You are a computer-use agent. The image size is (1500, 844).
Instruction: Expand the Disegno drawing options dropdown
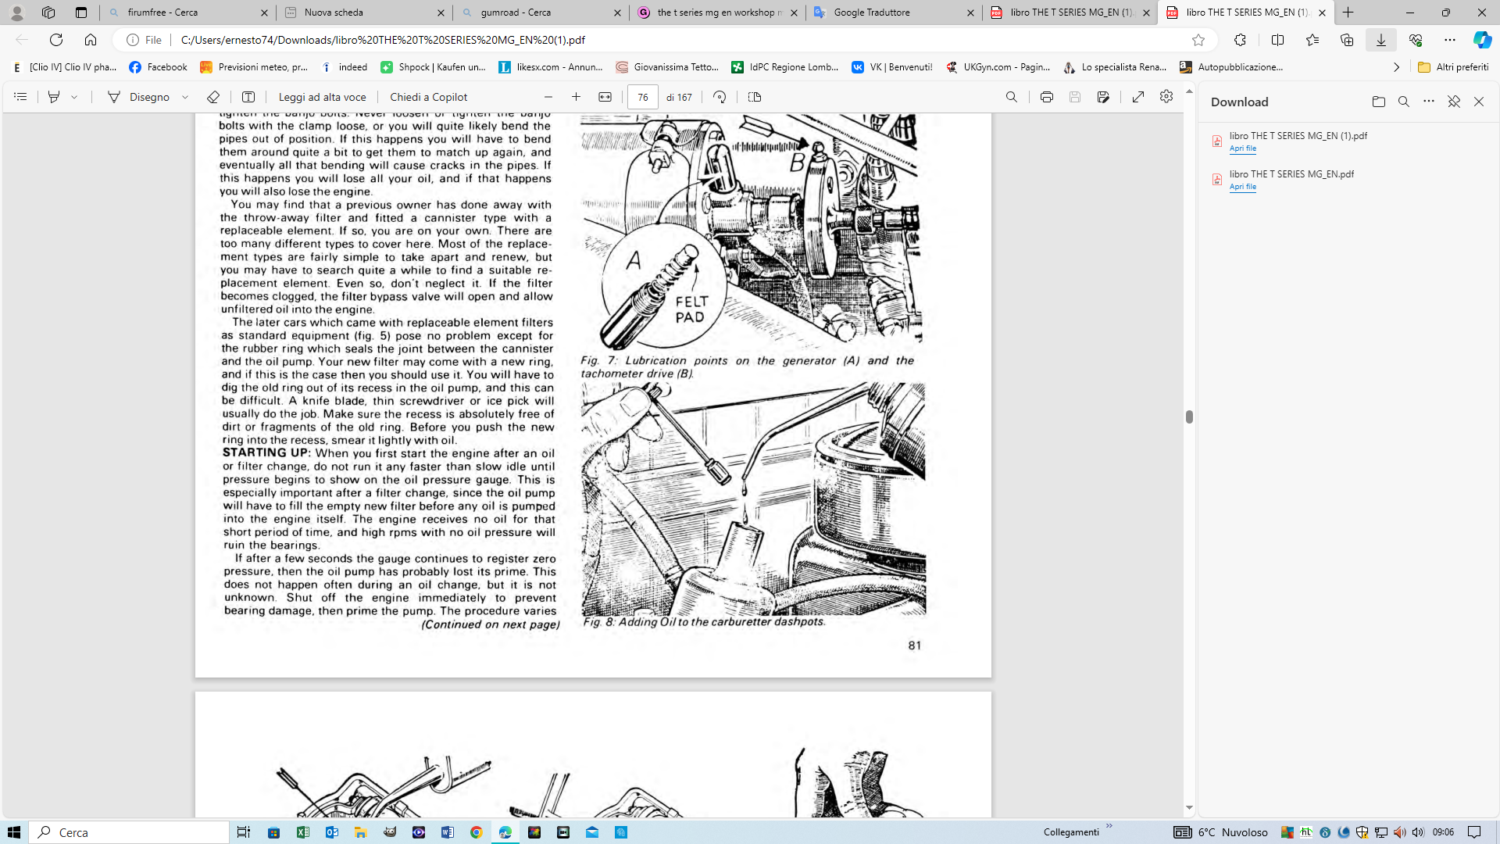[185, 97]
